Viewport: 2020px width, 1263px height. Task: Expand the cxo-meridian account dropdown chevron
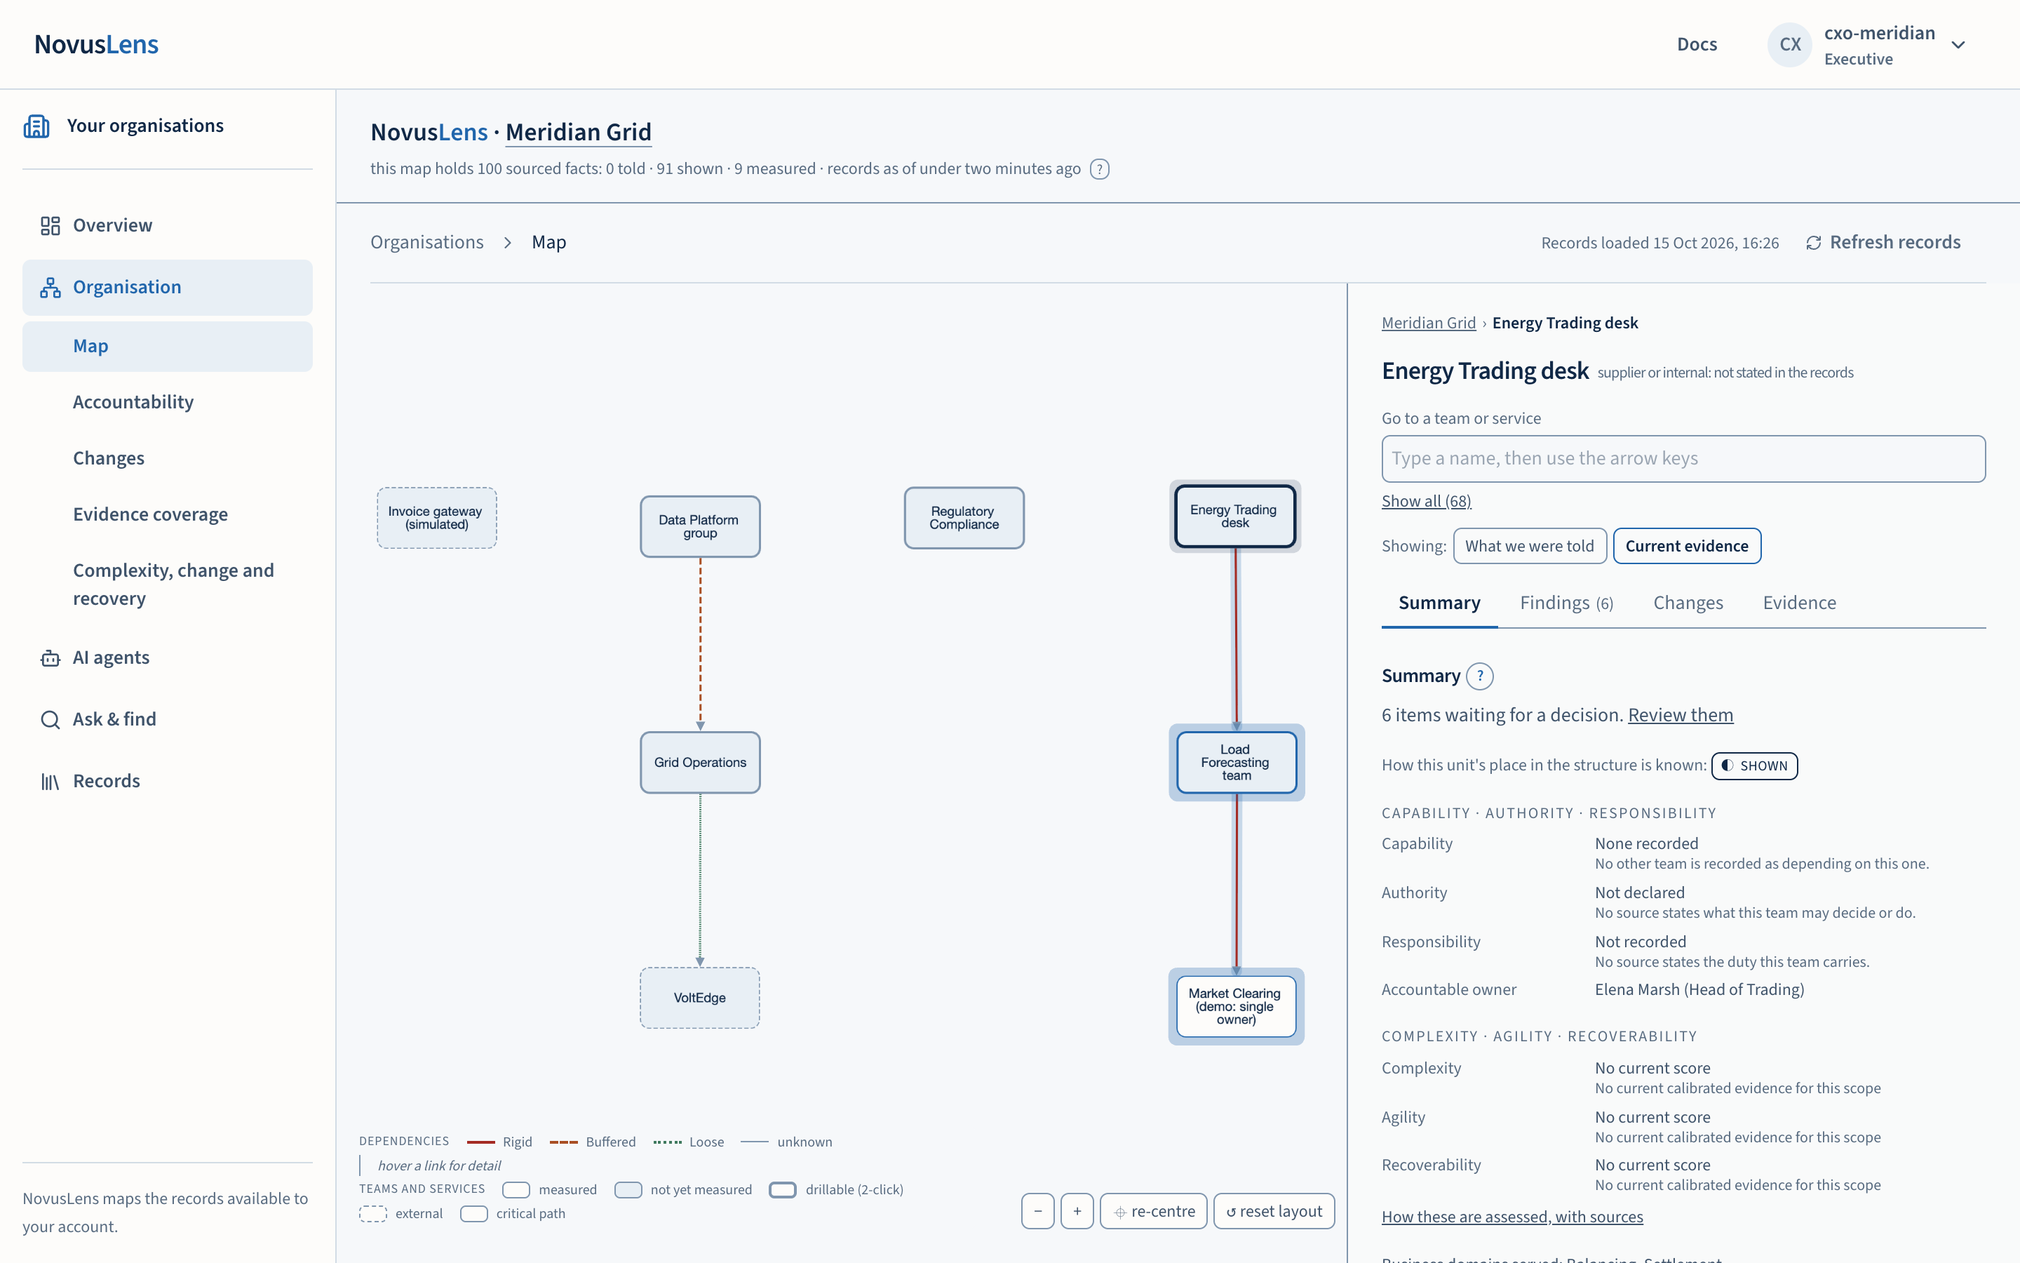pyautogui.click(x=1958, y=45)
